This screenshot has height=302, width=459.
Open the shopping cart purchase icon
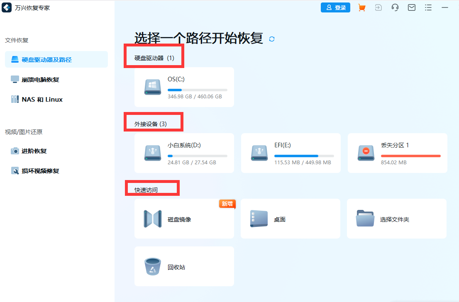(361, 7)
